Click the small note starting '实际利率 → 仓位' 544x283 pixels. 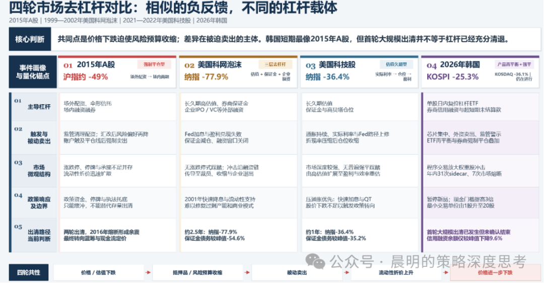(x=393, y=77)
